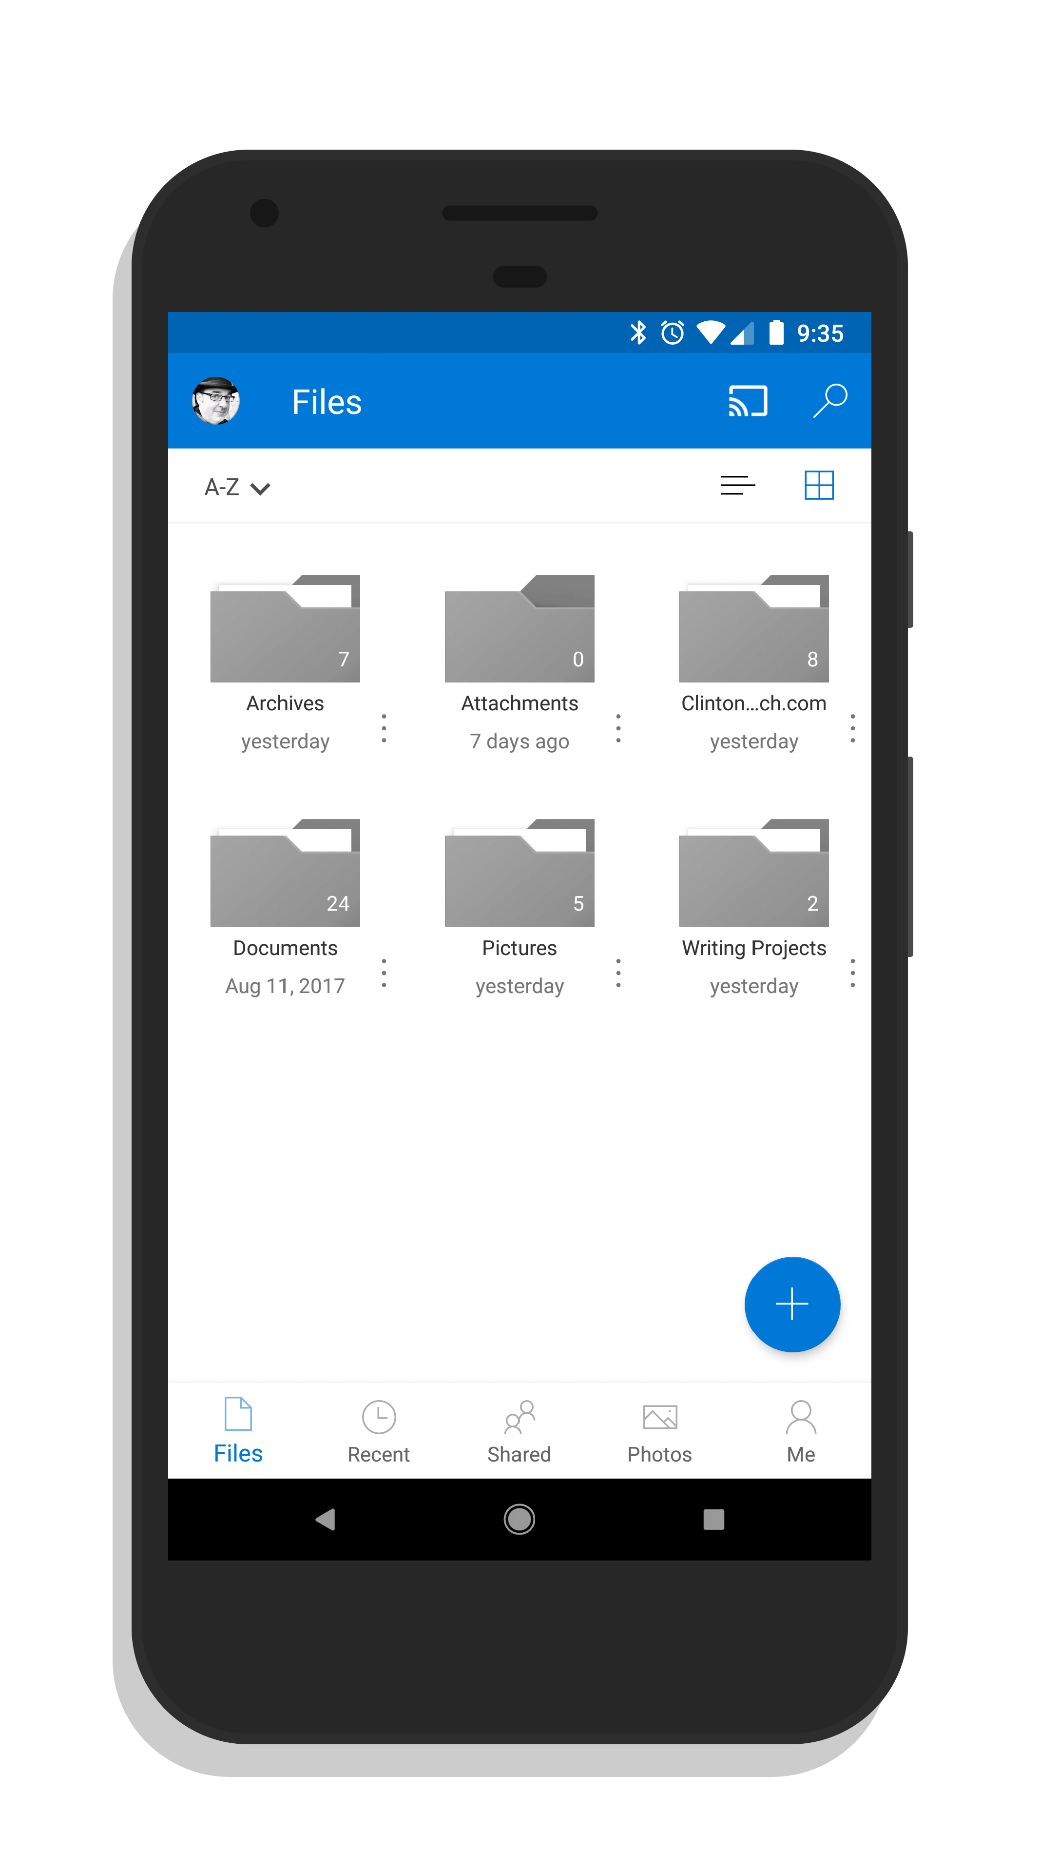Open more options for Documents
This screenshot has height=1872, width=1040.
(x=384, y=973)
